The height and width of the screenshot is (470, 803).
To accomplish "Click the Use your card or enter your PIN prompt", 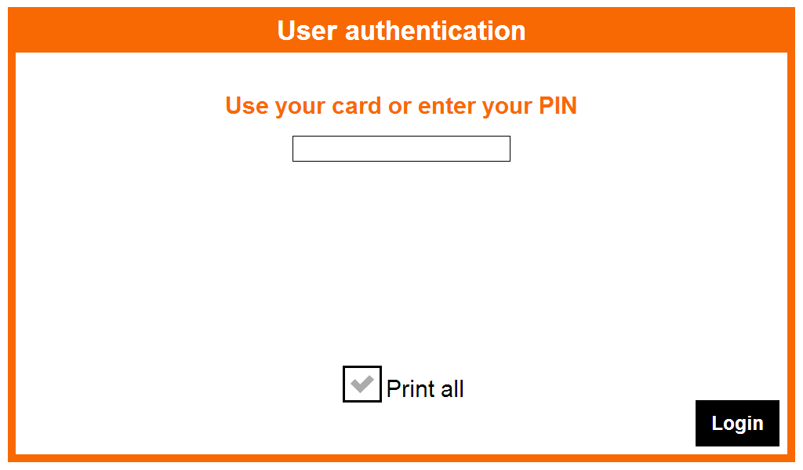I will click(401, 105).
